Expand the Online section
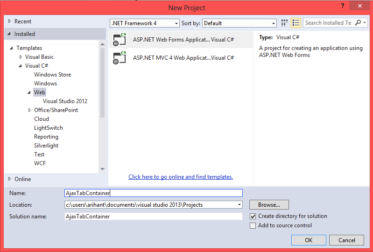373x252 pixels. point(9,179)
